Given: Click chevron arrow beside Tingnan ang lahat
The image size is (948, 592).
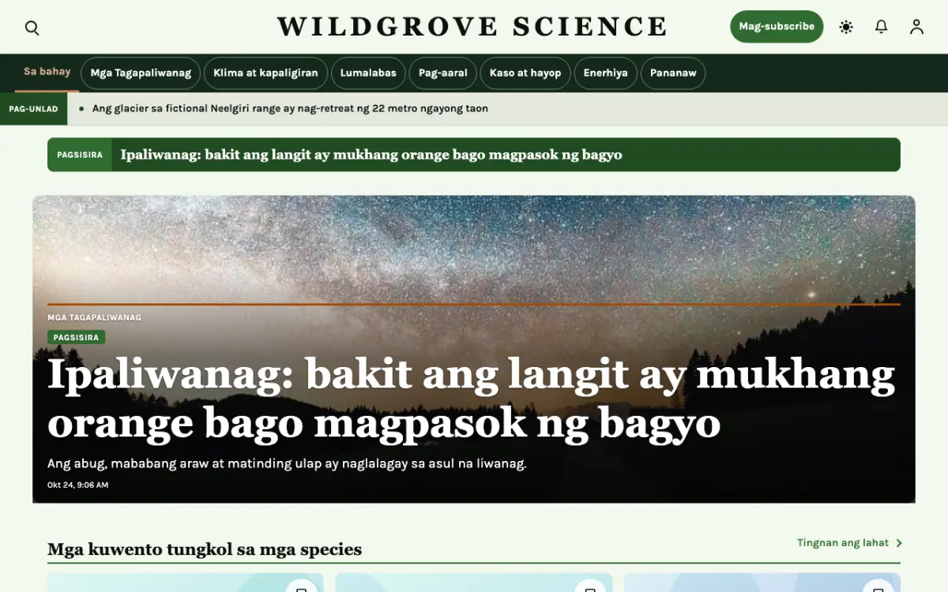Looking at the screenshot, I should pyautogui.click(x=899, y=543).
